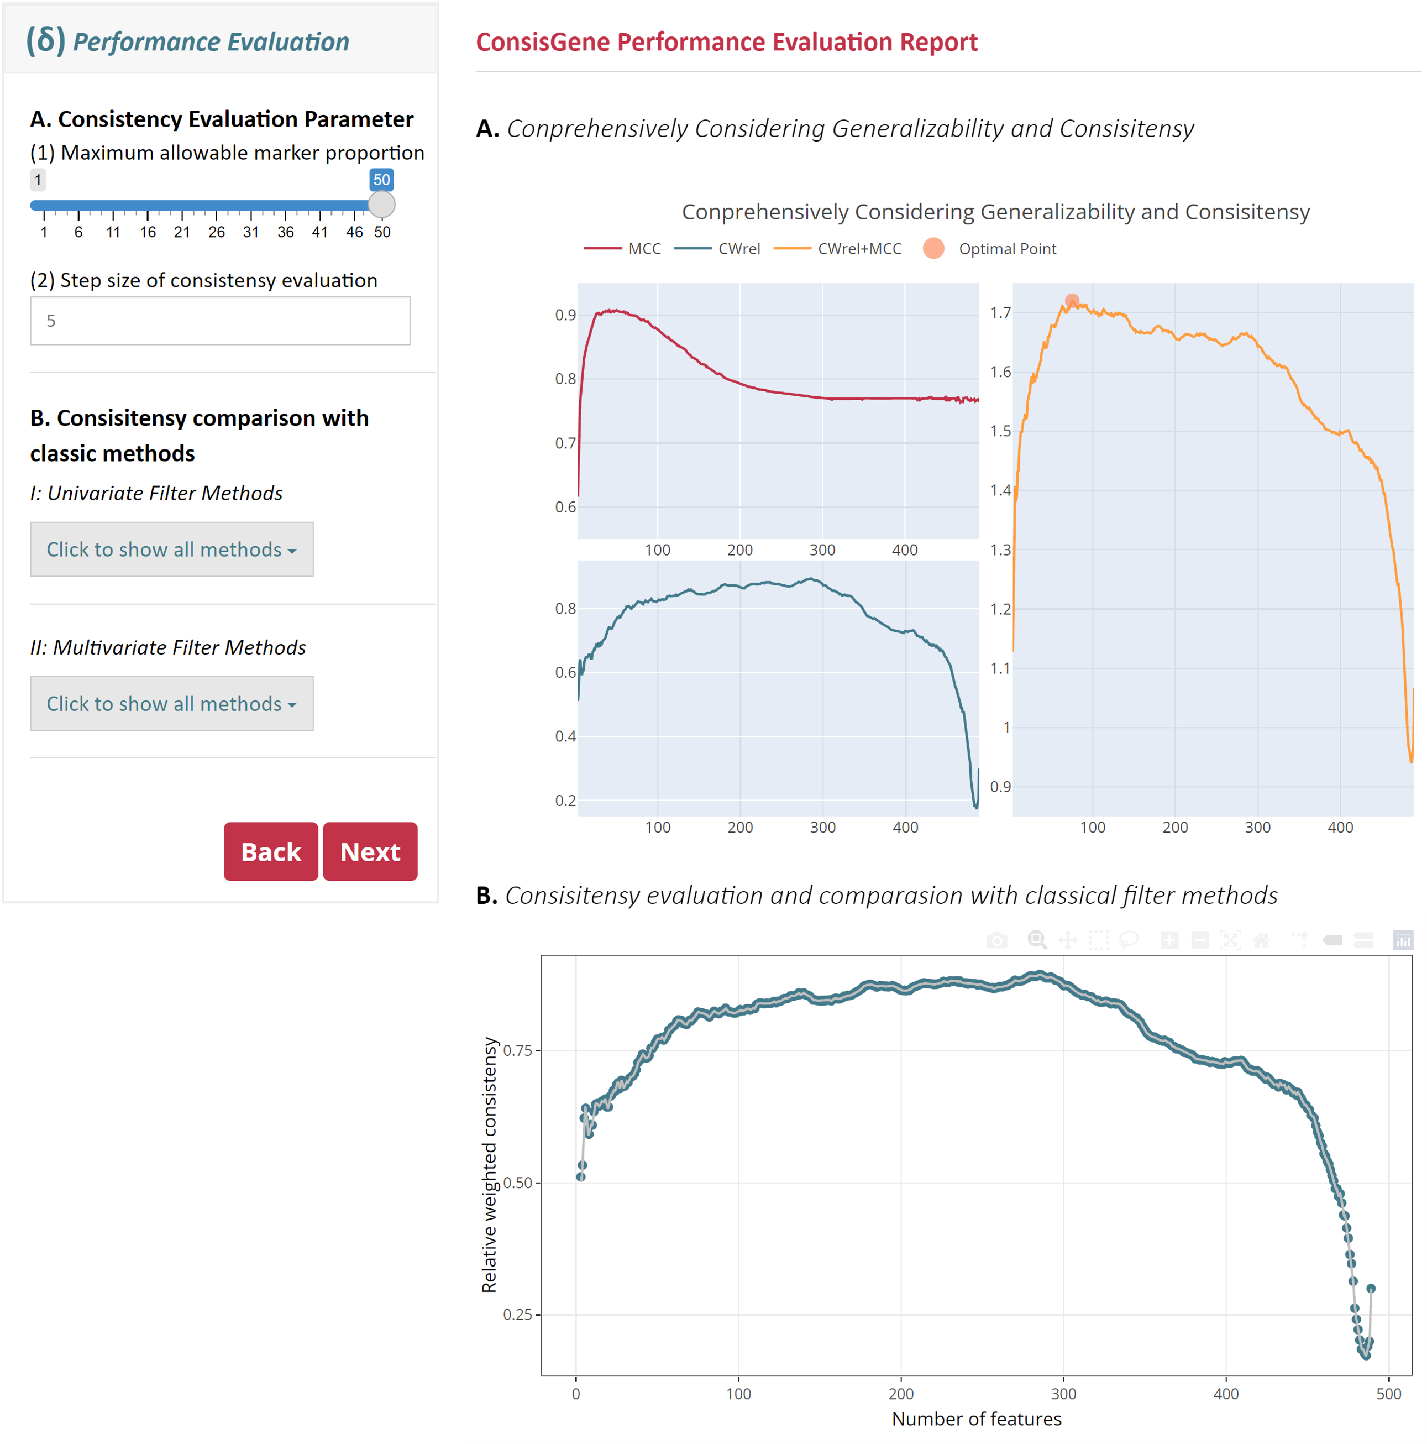Select the Box Select tool in modebar
1427x1444 pixels.
pos(1098,940)
